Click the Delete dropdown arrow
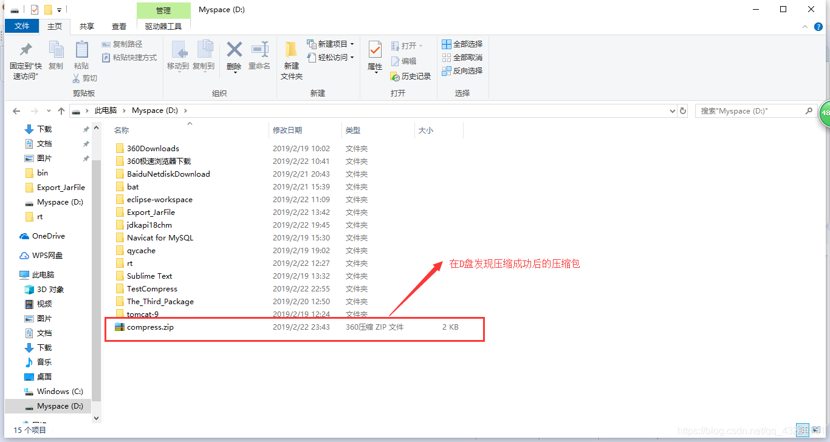830x442 pixels. pos(235,73)
